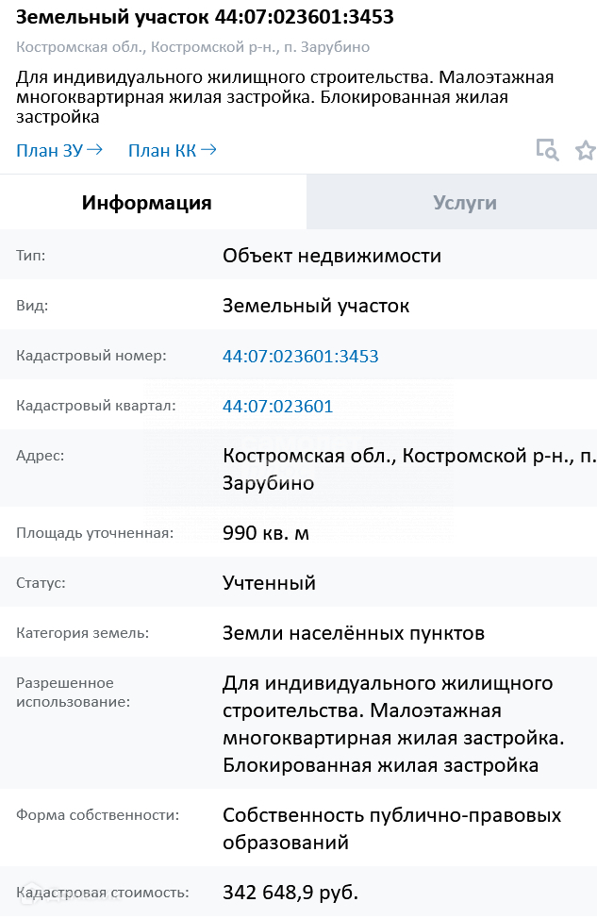Select the Тип value Объект недвижимости
Screen dimensions: 597x919
click(x=331, y=256)
